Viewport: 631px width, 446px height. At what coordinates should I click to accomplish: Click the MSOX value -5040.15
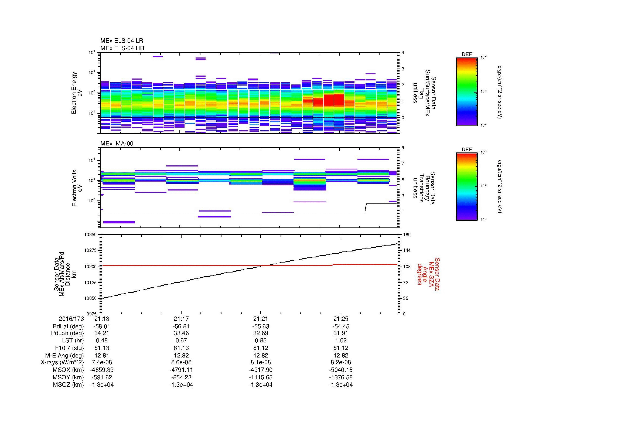tap(341, 370)
